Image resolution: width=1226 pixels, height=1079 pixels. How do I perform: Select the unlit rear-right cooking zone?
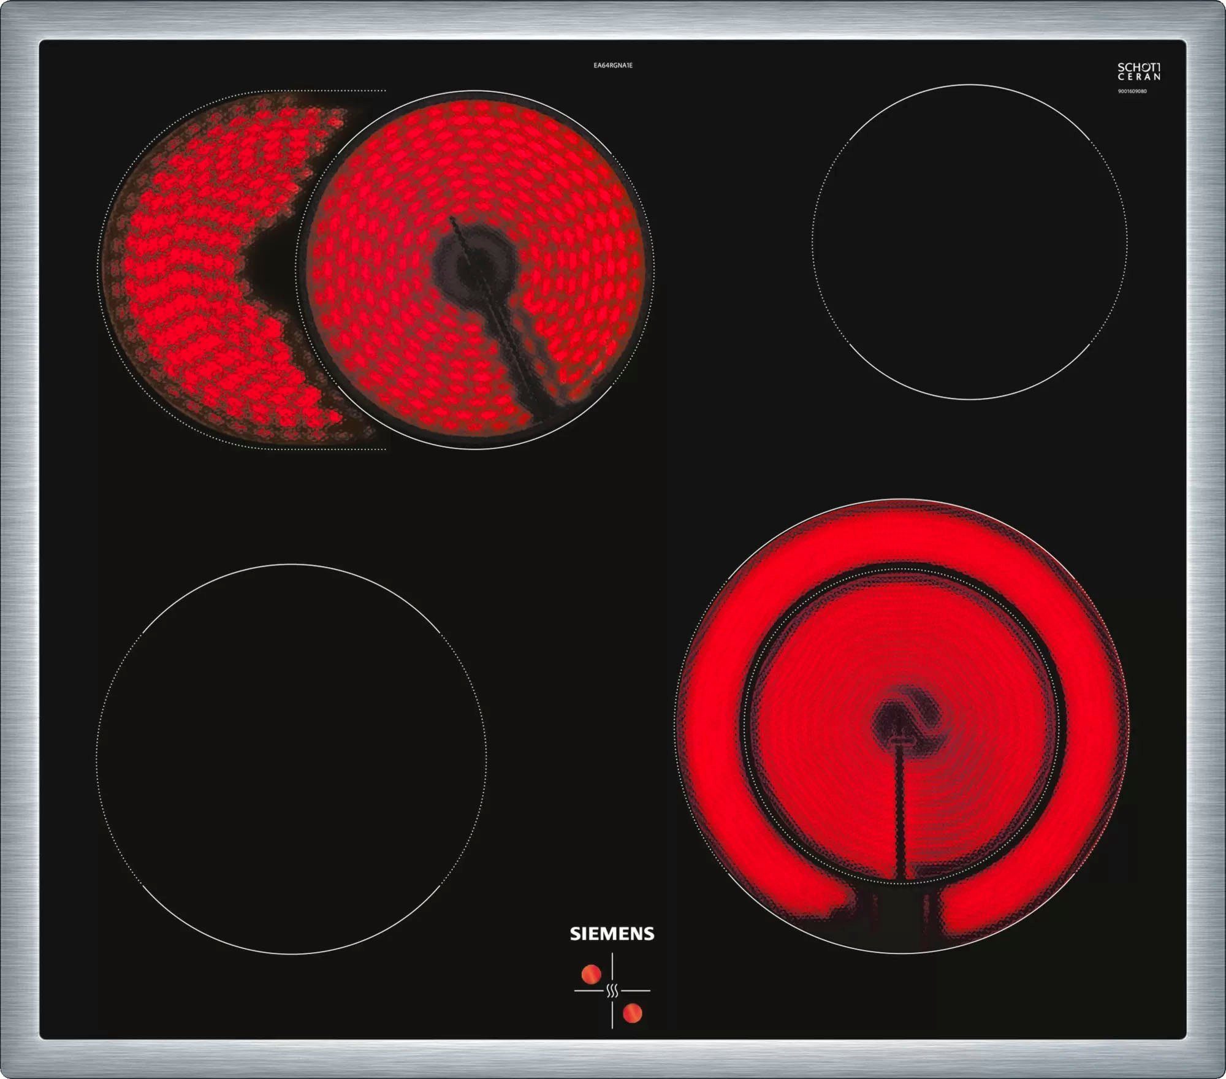click(x=969, y=242)
